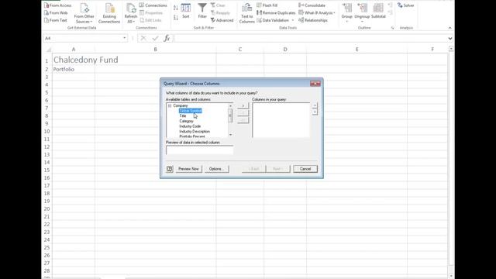Select the Industry Code column

pyautogui.click(x=190, y=126)
